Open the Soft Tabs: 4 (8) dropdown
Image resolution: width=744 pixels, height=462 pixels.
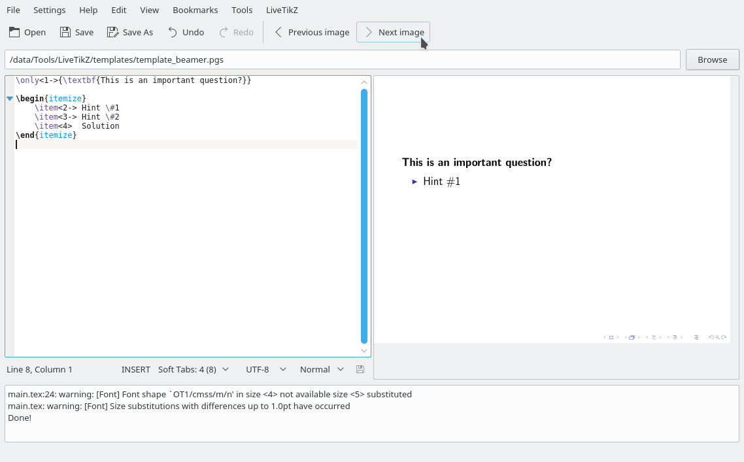(x=194, y=369)
